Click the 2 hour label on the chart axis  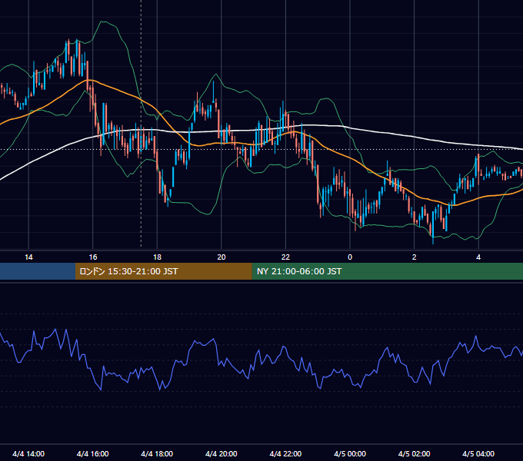(x=415, y=257)
